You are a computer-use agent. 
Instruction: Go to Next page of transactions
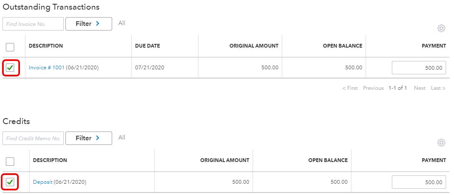pyautogui.click(x=419, y=88)
